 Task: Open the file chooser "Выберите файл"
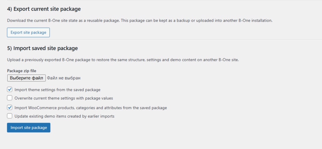pyautogui.click(x=26, y=78)
